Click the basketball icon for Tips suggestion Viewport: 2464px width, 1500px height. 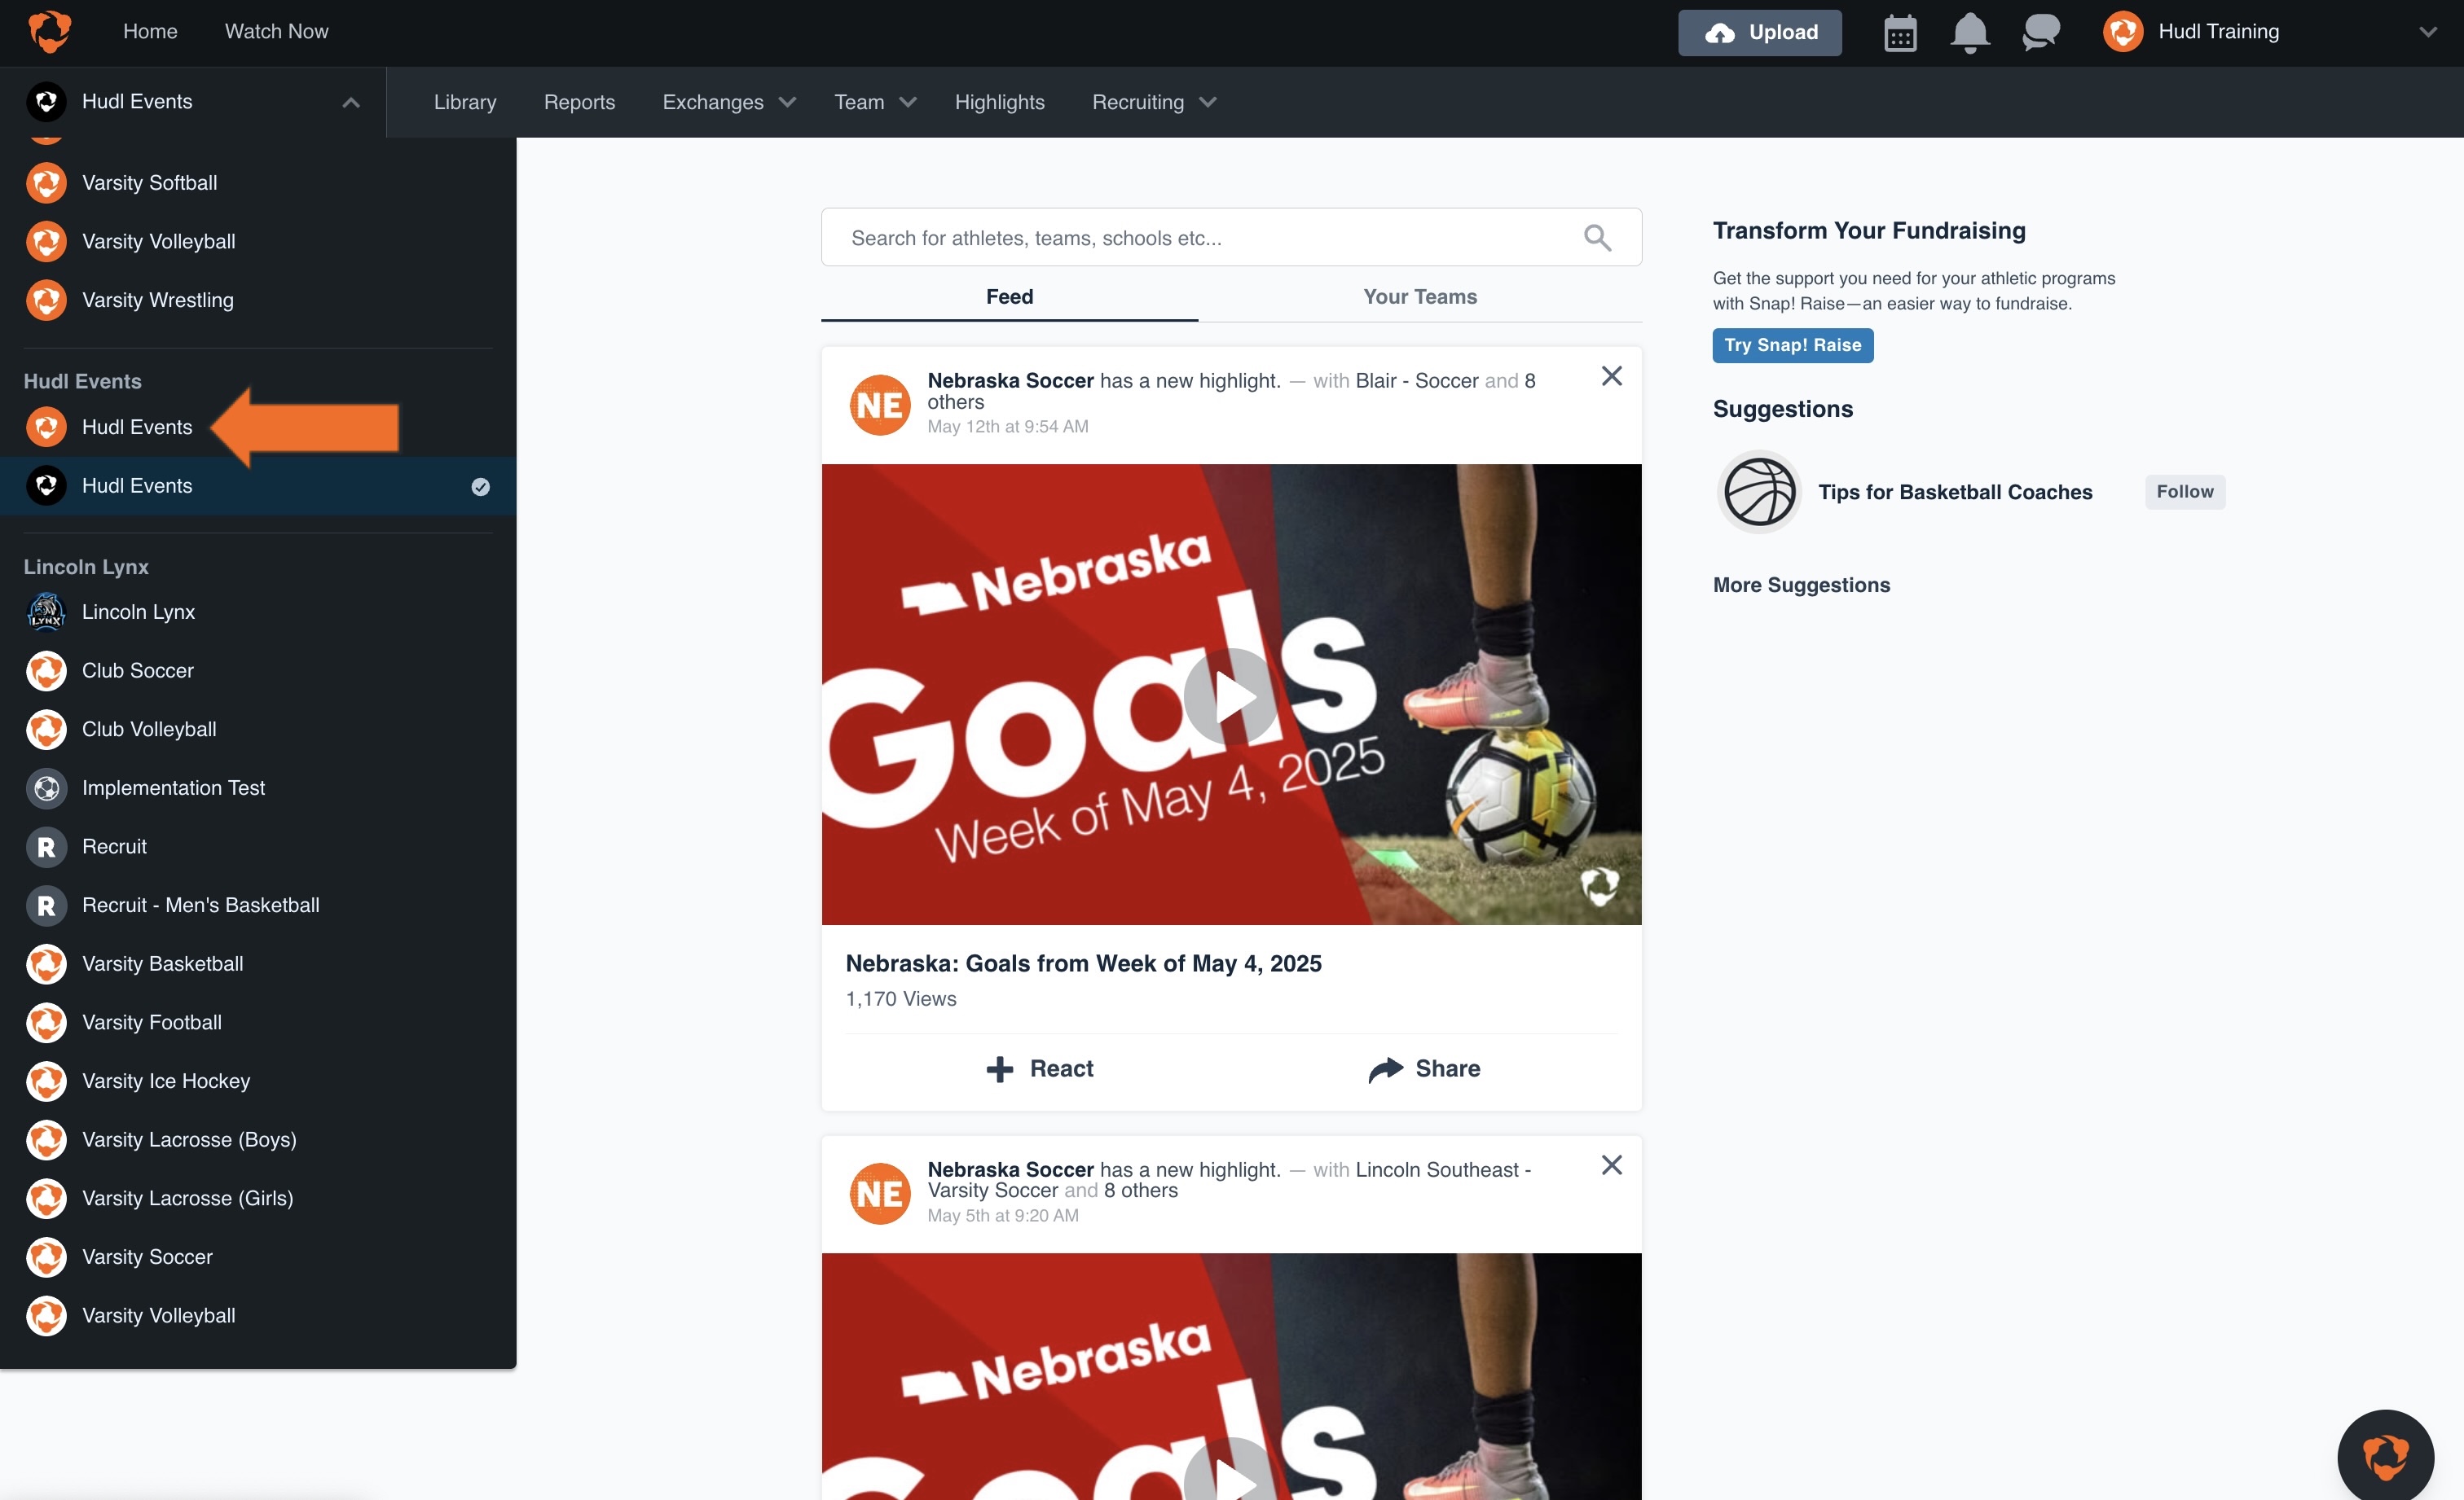(1759, 492)
